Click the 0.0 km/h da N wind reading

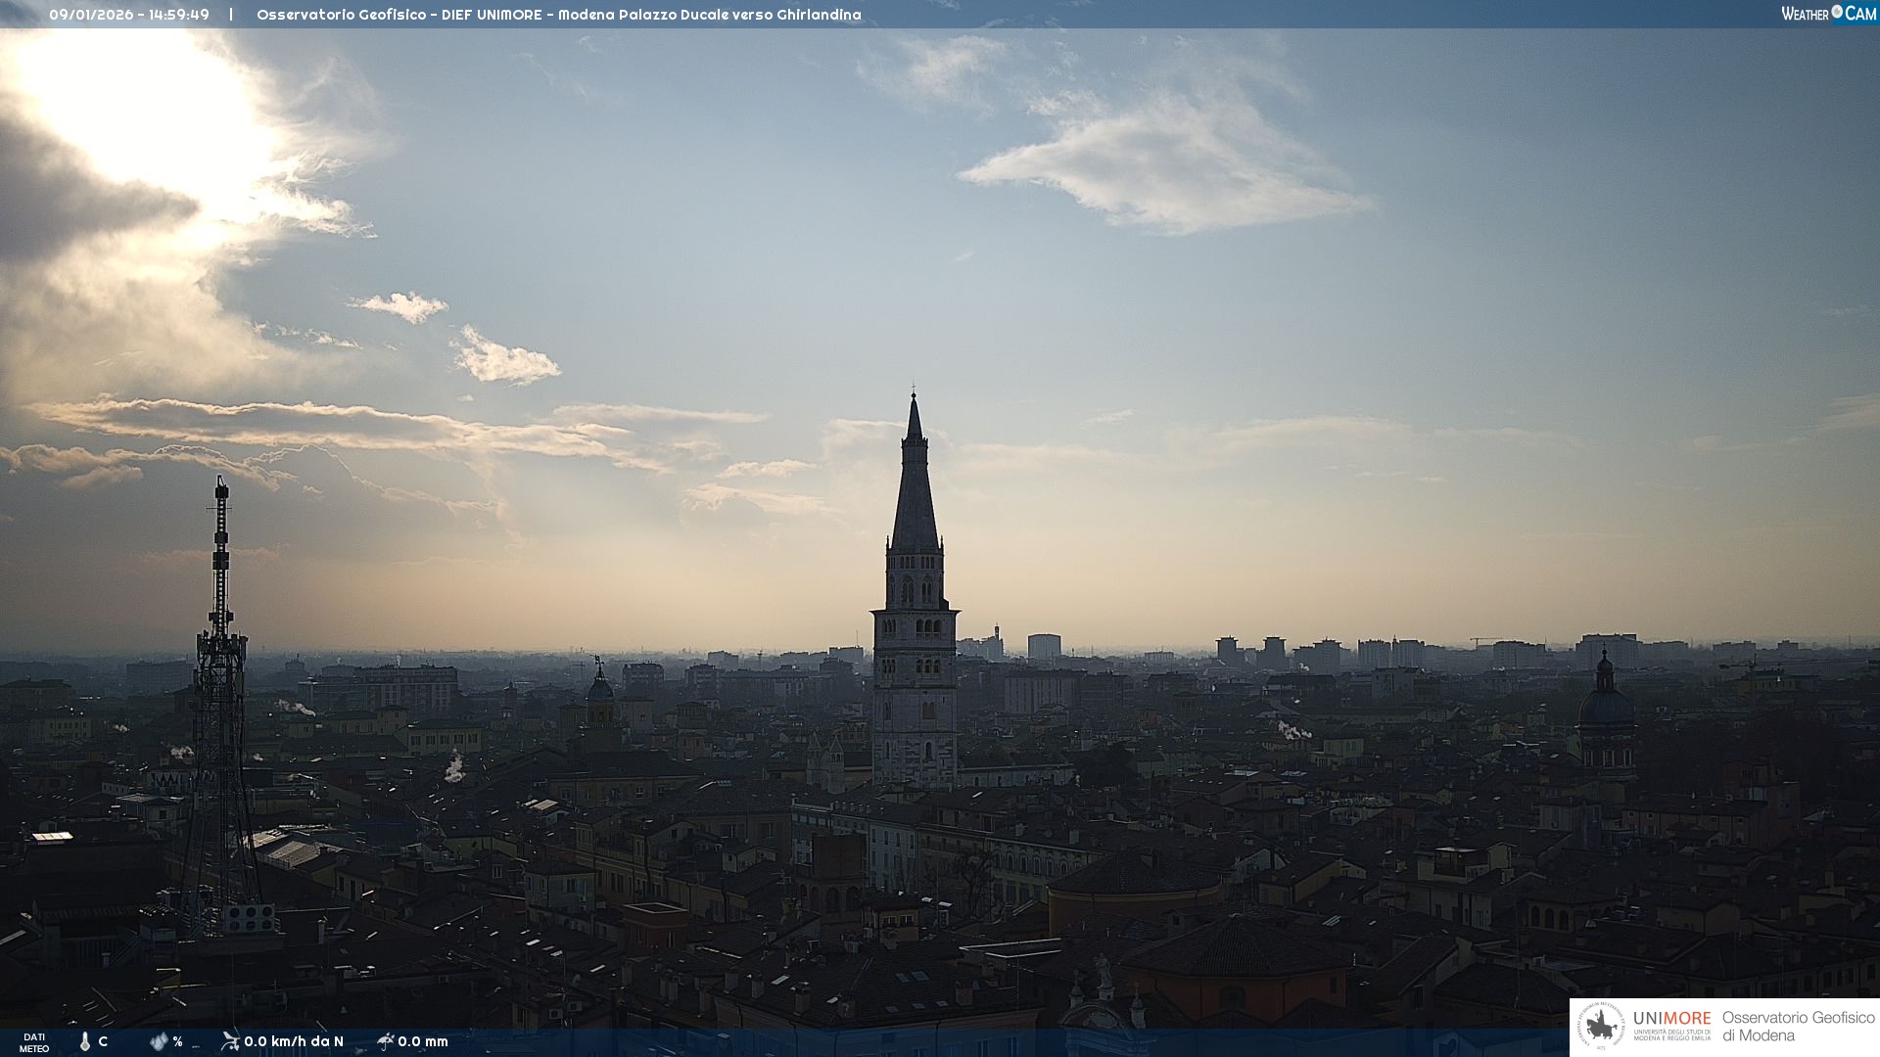pos(294,1041)
